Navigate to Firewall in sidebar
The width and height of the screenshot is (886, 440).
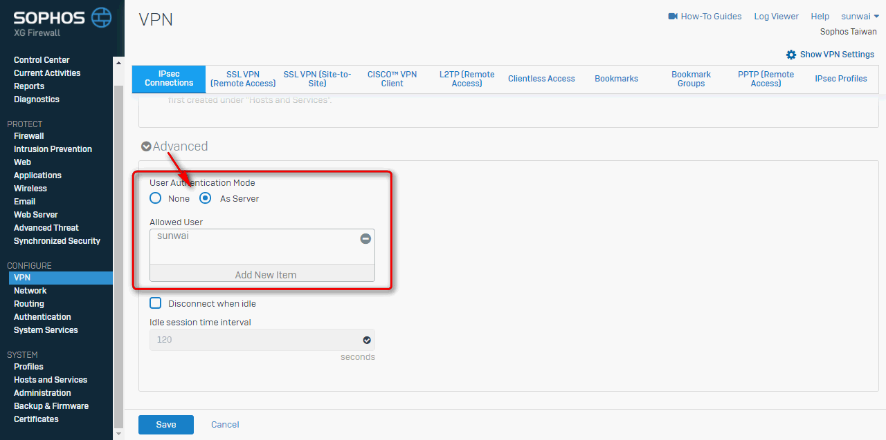click(29, 136)
